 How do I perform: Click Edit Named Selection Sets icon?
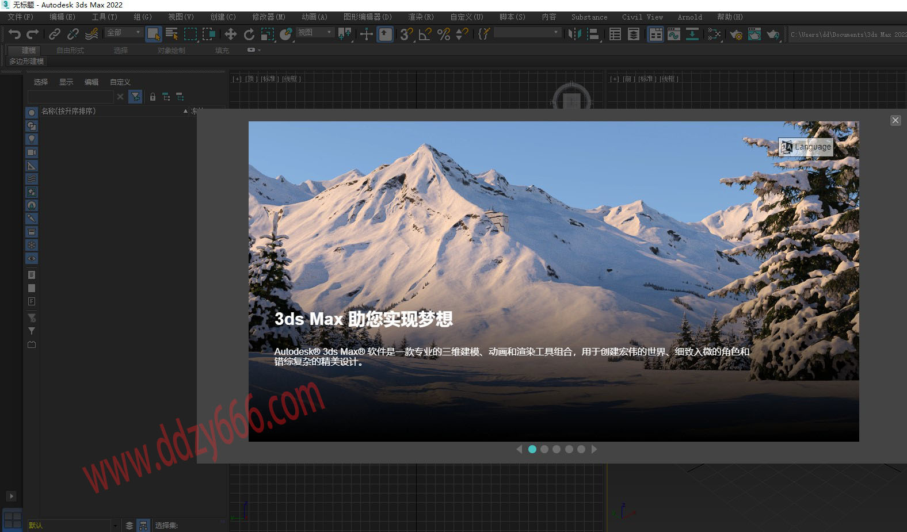click(484, 34)
